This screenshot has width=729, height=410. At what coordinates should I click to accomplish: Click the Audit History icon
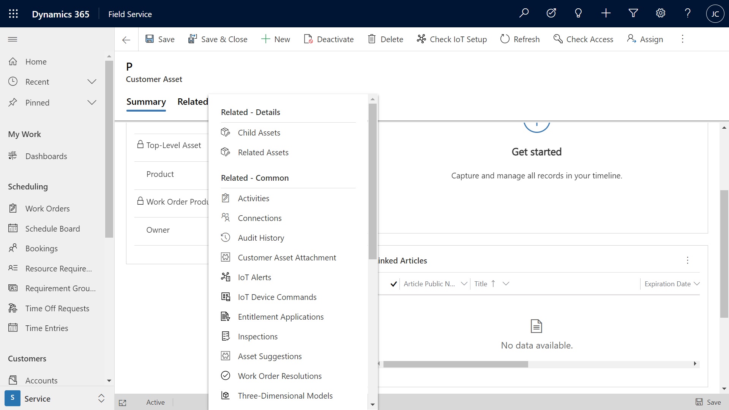point(225,237)
